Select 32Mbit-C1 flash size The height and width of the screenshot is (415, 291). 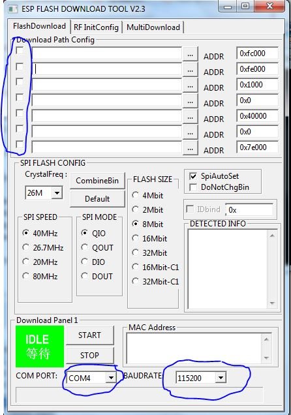point(135,281)
